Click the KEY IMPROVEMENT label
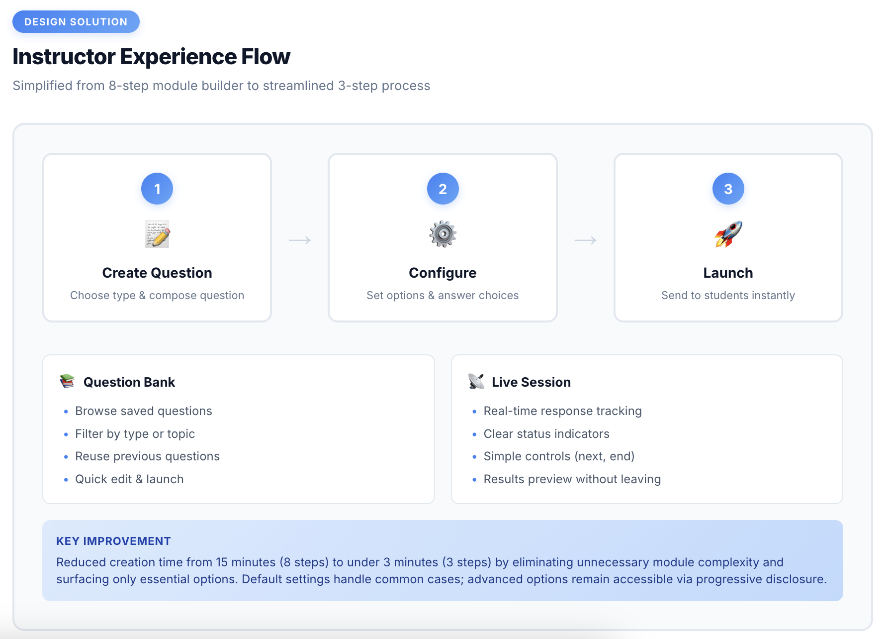The width and height of the screenshot is (889, 639). pos(113,541)
